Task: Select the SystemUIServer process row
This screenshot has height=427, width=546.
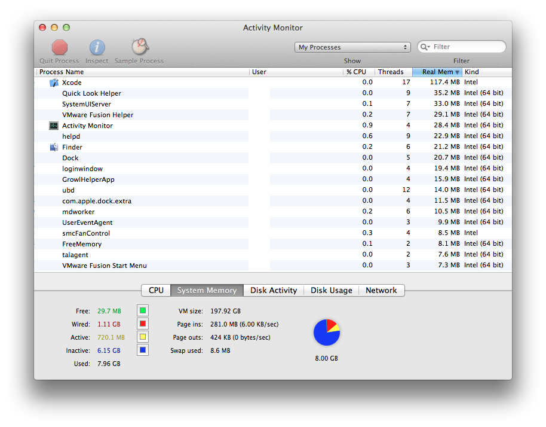Action: coord(273,104)
